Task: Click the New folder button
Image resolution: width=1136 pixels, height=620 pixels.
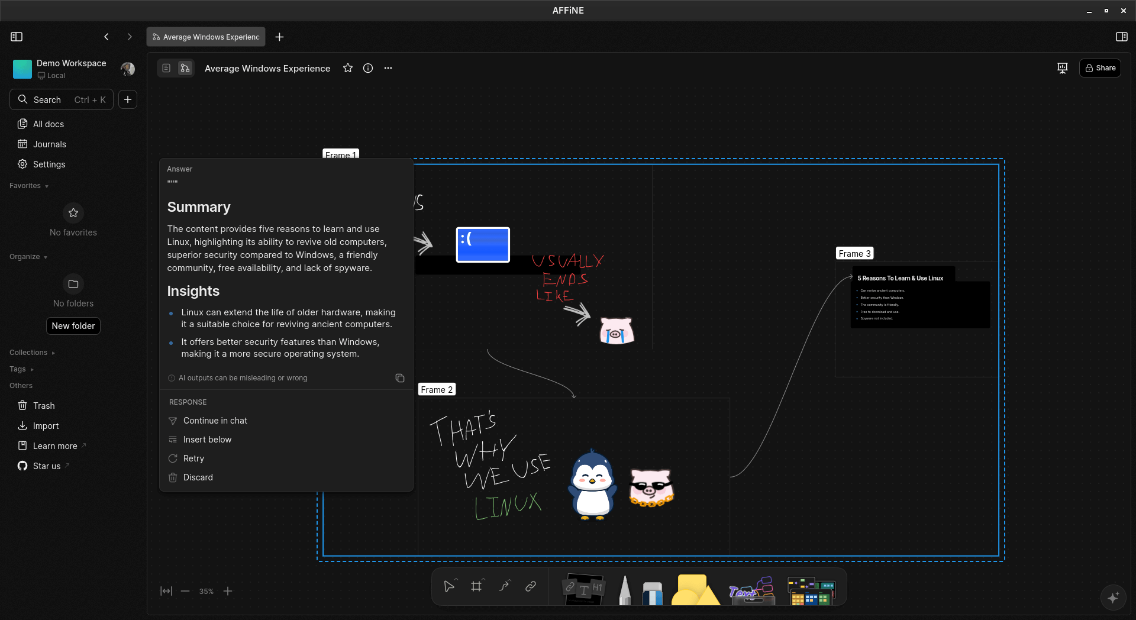Action: [x=73, y=325]
